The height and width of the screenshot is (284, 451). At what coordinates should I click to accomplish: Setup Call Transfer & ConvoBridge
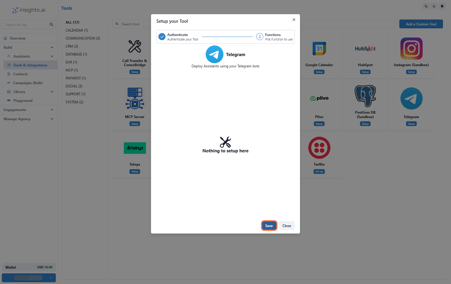pyautogui.click(x=135, y=72)
